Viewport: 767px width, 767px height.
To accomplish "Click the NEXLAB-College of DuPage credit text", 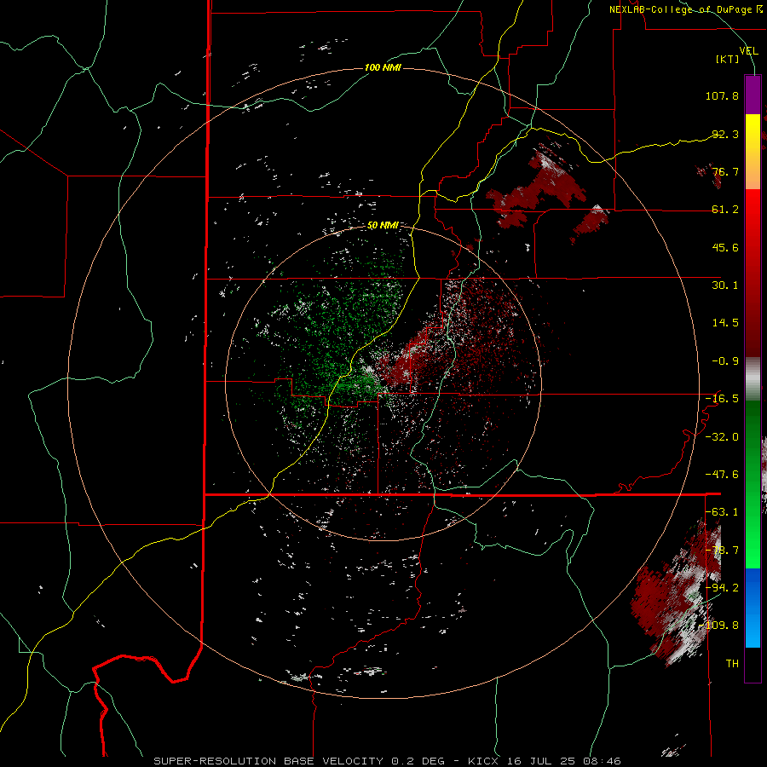I will (685, 9).
